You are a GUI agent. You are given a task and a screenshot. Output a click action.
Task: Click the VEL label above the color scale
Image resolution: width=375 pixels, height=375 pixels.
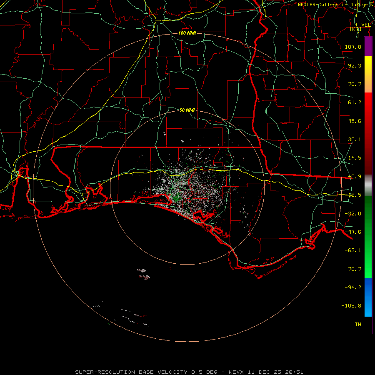[x=366, y=25]
